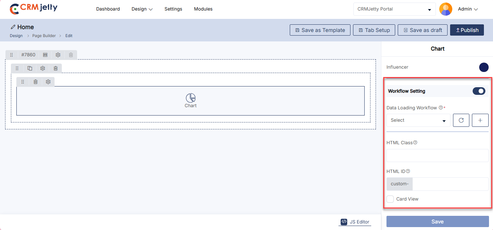Enable the Card View checkbox
493x230 pixels.
(x=390, y=199)
